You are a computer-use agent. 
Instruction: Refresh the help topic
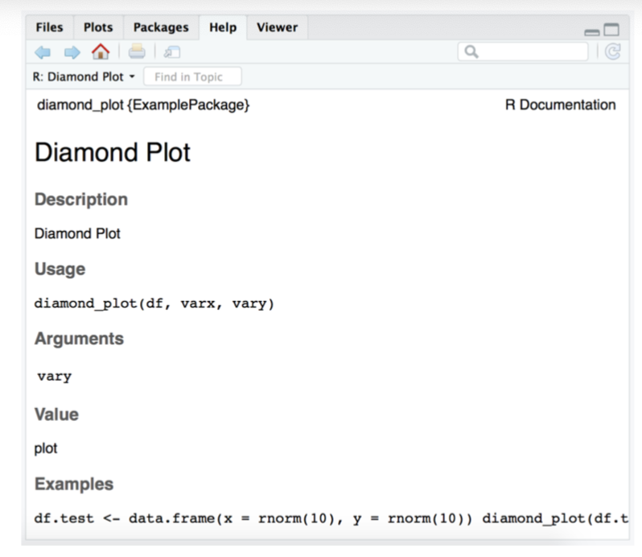point(612,52)
